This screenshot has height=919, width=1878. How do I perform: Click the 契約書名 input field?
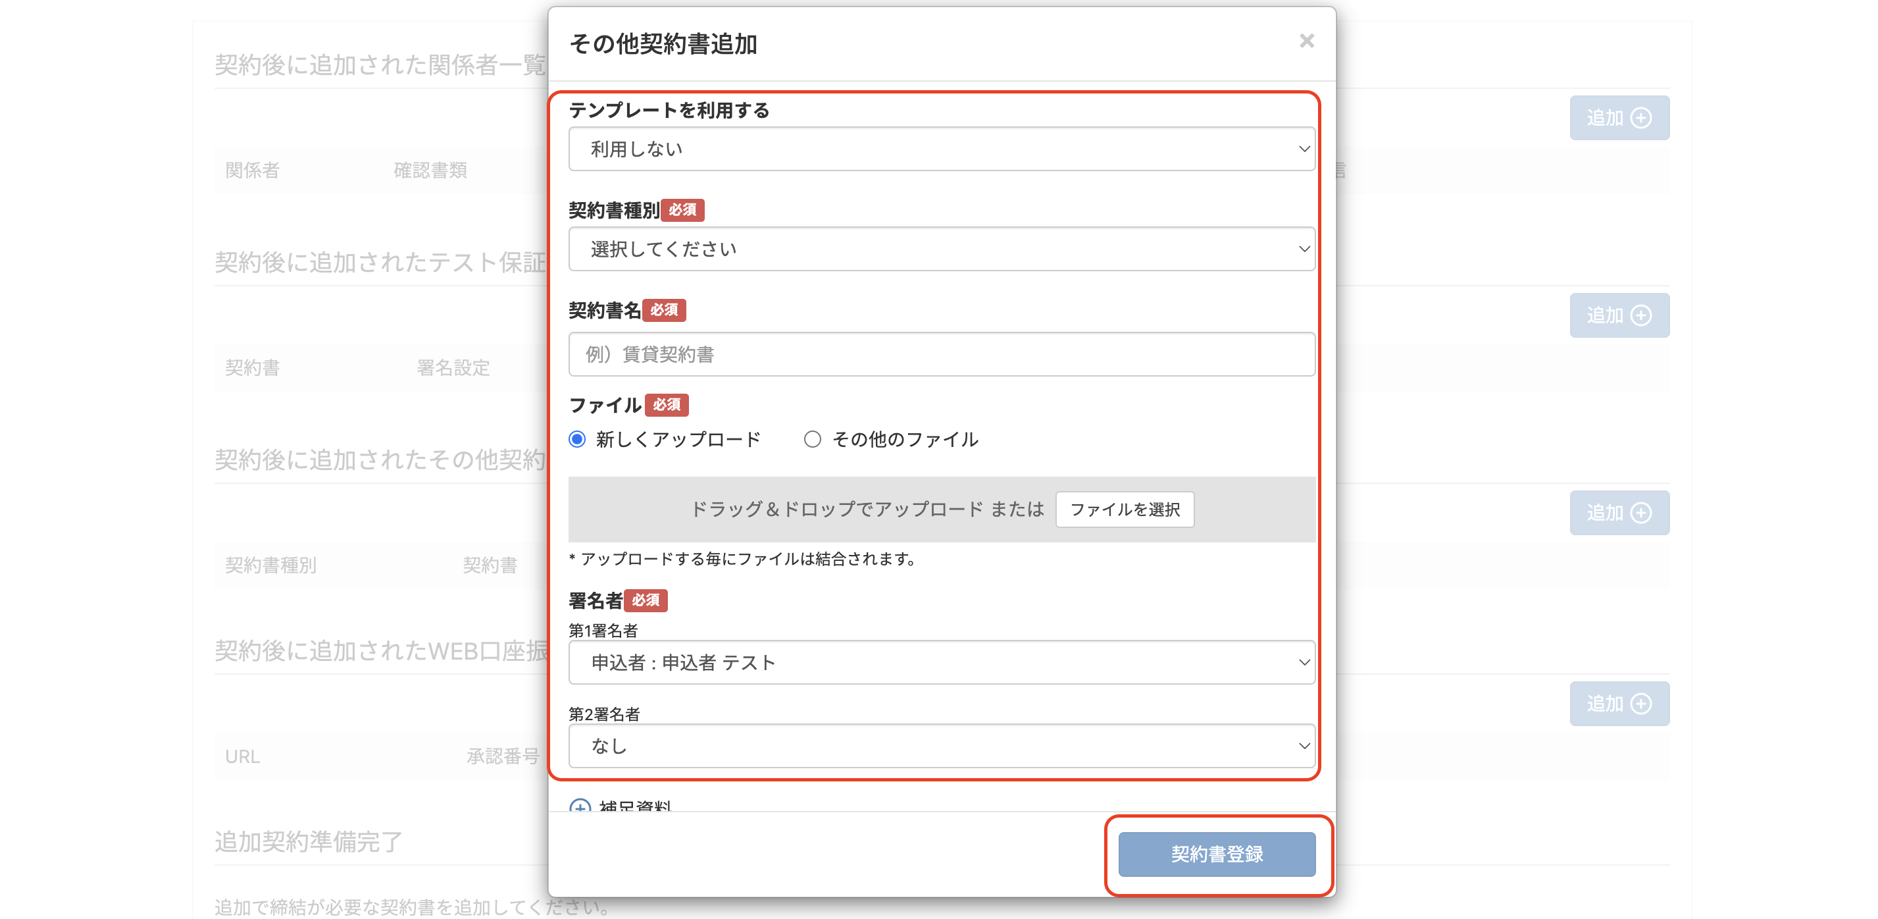point(941,354)
